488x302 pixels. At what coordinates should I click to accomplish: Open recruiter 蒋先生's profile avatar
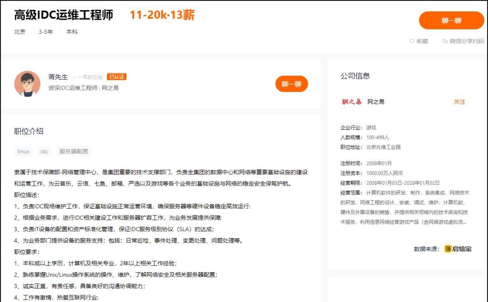pos(28,84)
